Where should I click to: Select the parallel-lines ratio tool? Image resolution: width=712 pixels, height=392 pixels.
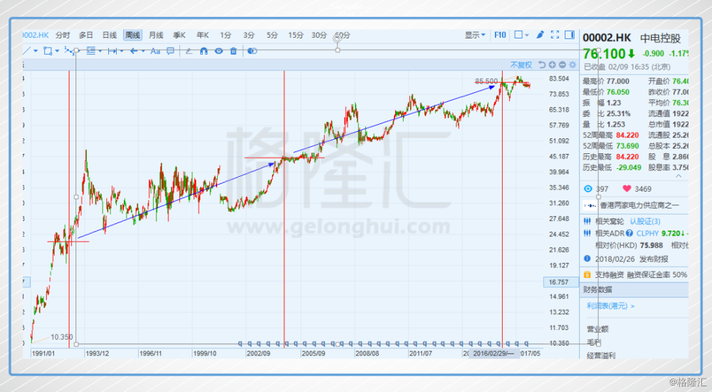tap(91, 51)
